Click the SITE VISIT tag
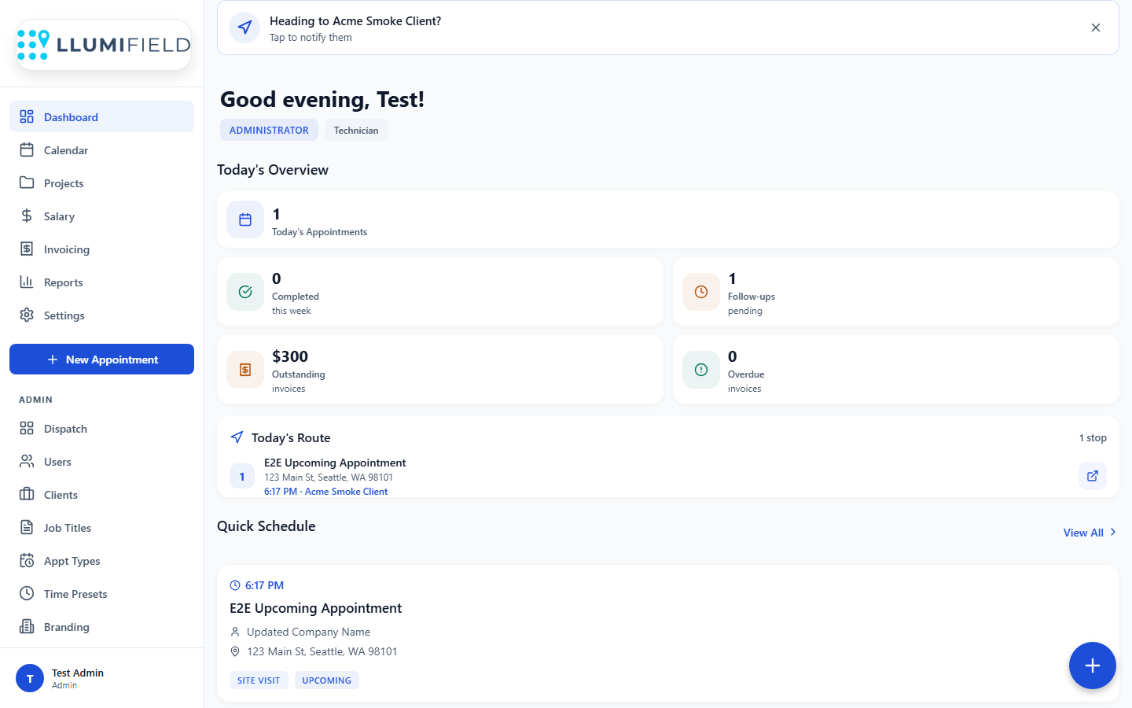This screenshot has width=1132, height=708. click(259, 680)
